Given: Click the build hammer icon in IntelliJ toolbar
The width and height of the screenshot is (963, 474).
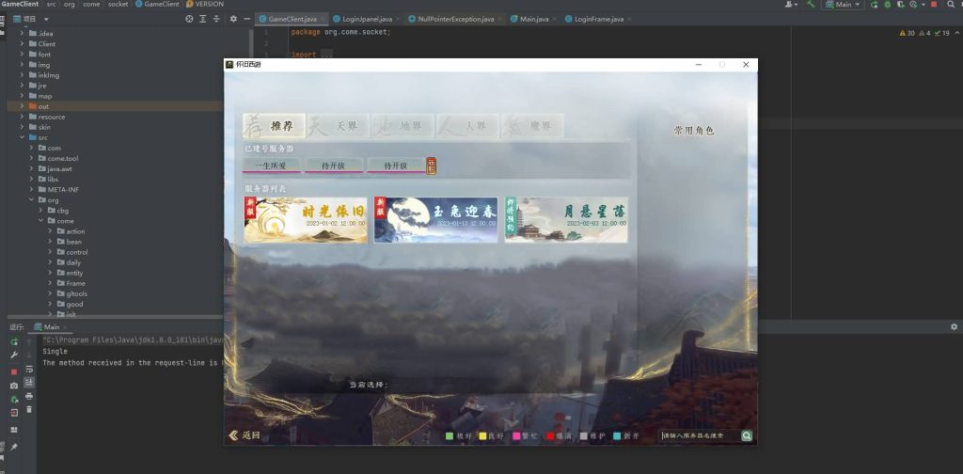Looking at the screenshot, I should (x=811, y=5).
